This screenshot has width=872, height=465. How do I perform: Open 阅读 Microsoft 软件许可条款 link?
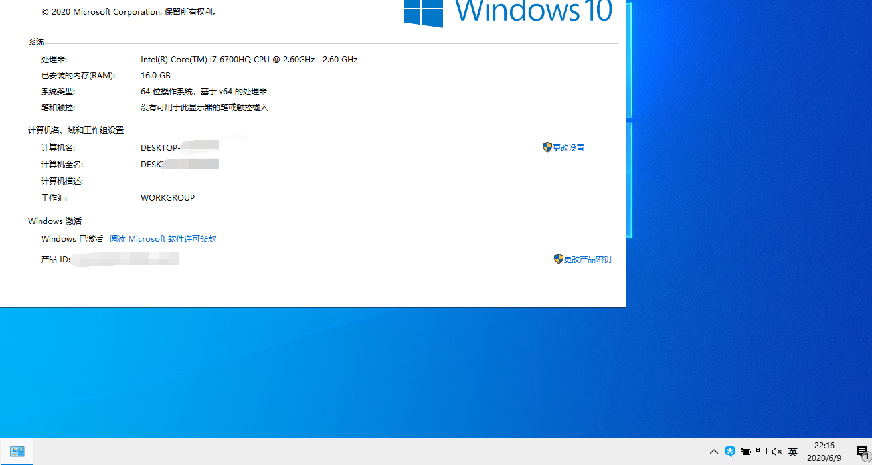pos(163,238)
